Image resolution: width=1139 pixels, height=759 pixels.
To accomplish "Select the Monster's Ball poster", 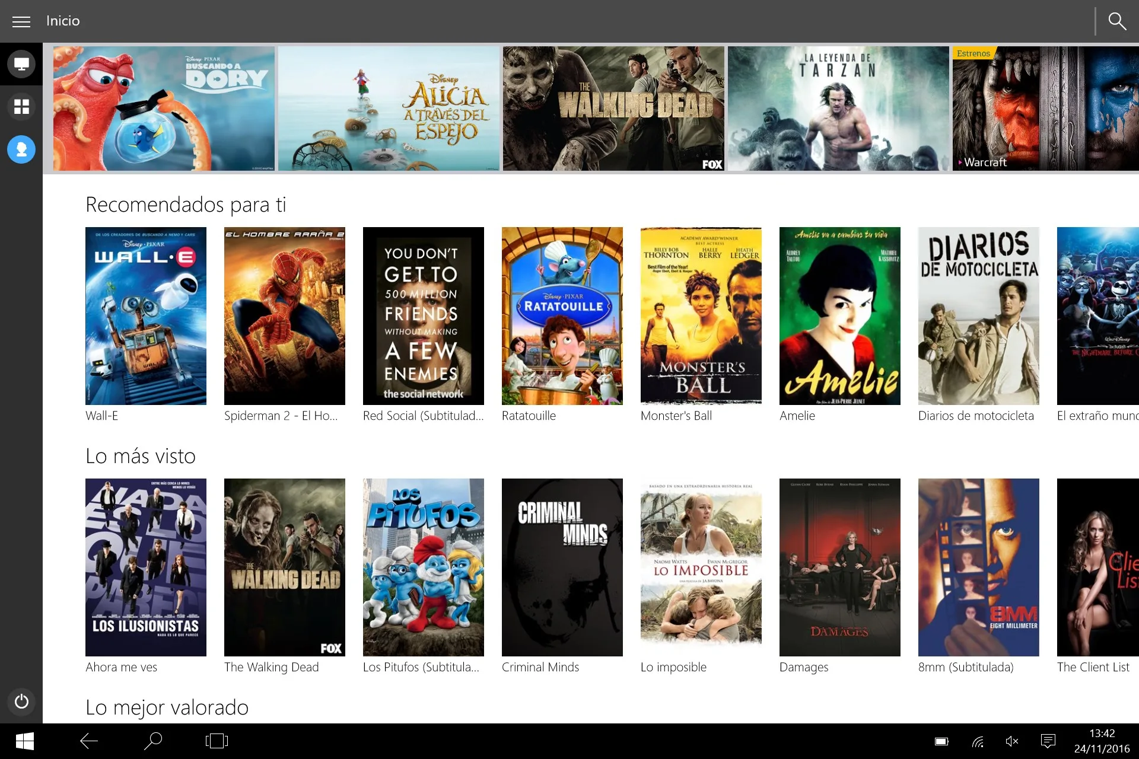I will pyautogui.click(x=701, y=316).
